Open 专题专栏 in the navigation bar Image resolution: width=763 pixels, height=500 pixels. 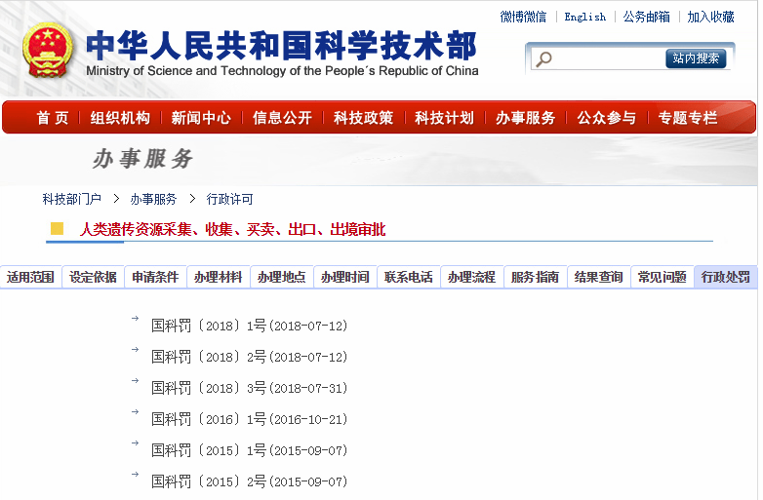coord(687,118)
